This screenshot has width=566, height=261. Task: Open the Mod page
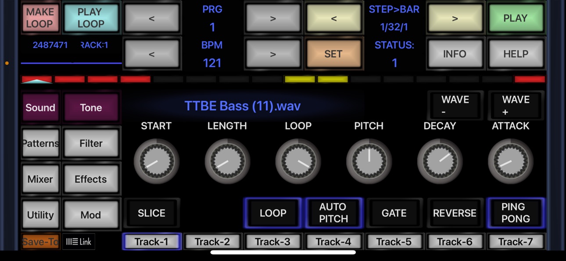coord(91,215)
